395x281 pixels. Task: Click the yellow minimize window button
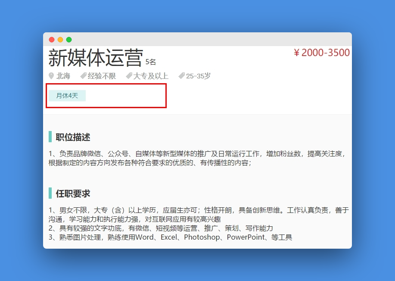pyautogui.click(x=60, y=40)
